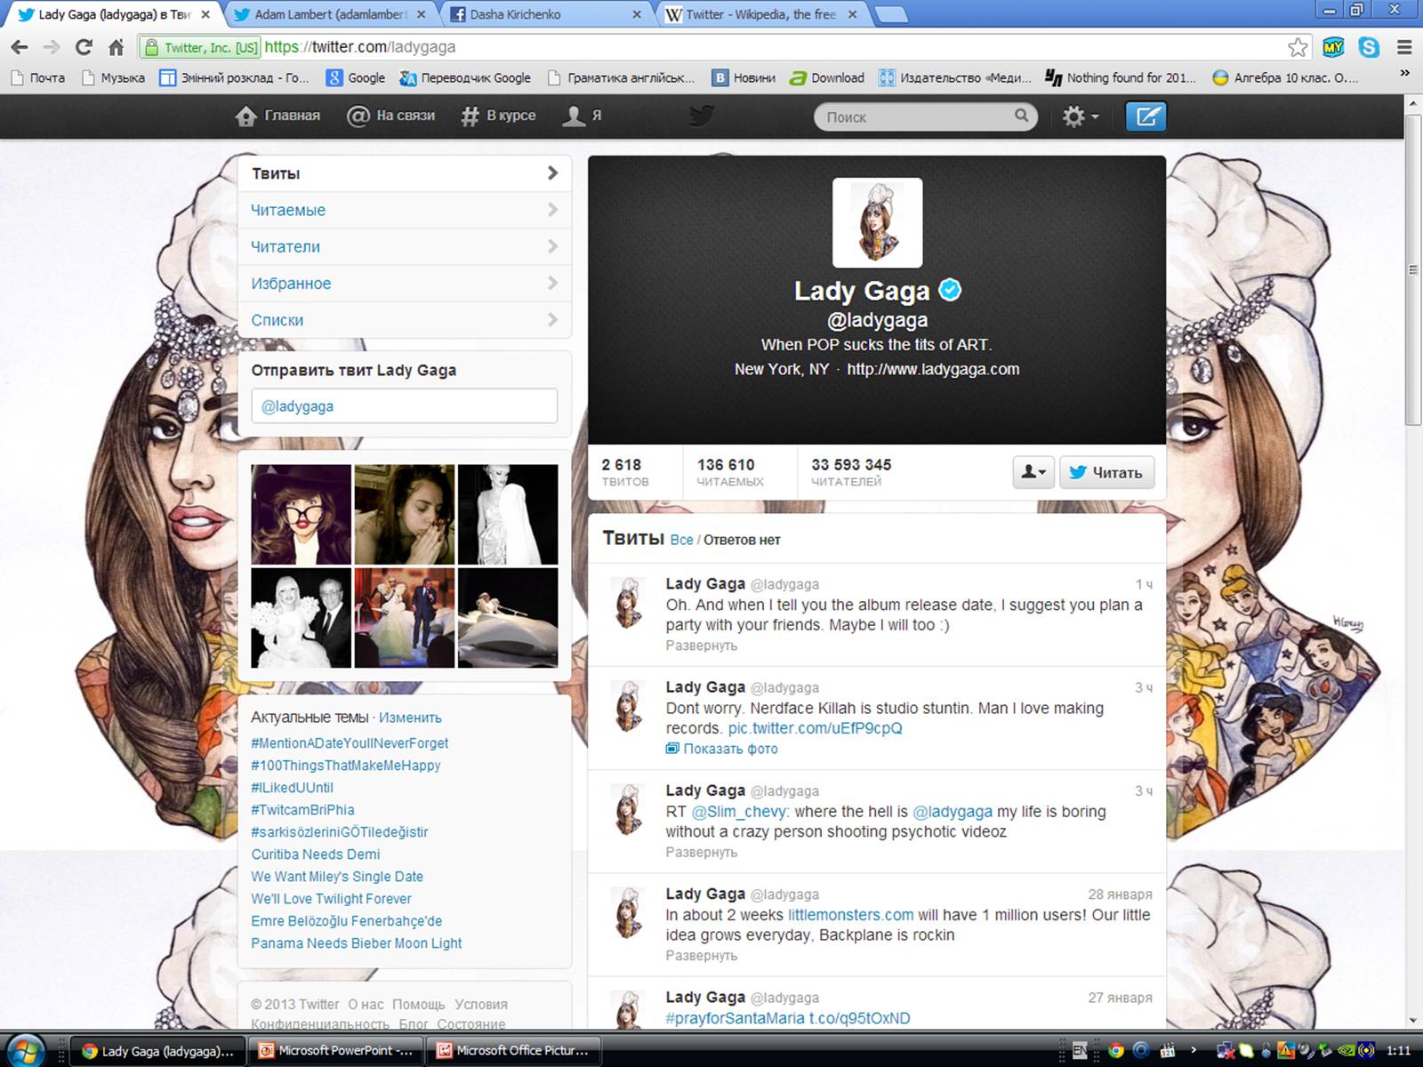Screen dimensions: 1423x1067
Task: Open Curitiba Needs Demi trend
Action: (315, 854)
